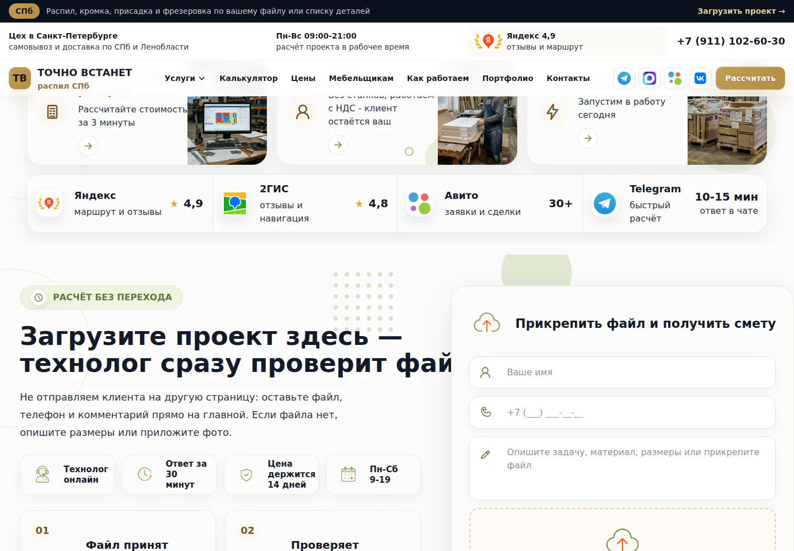Open the Мебельщикам menu item
The width and height of the screenshot is (794, 551).
click(x=361, y=78)
